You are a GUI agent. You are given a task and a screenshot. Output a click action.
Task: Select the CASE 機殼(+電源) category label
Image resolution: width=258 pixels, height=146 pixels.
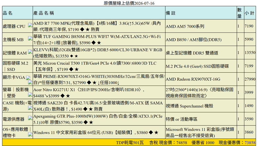pos(17,106)
